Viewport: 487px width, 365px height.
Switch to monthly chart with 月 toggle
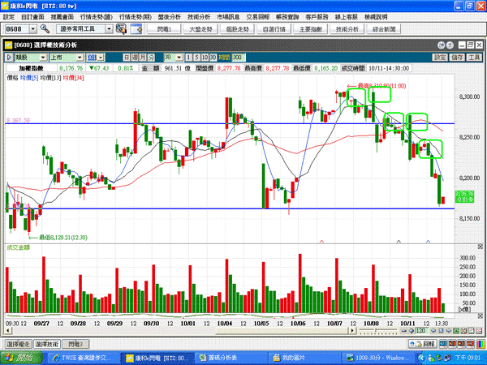point(143,58)
